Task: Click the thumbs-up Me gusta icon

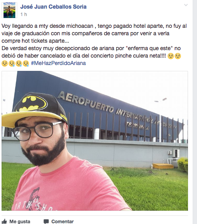Action: coord(4,221)
